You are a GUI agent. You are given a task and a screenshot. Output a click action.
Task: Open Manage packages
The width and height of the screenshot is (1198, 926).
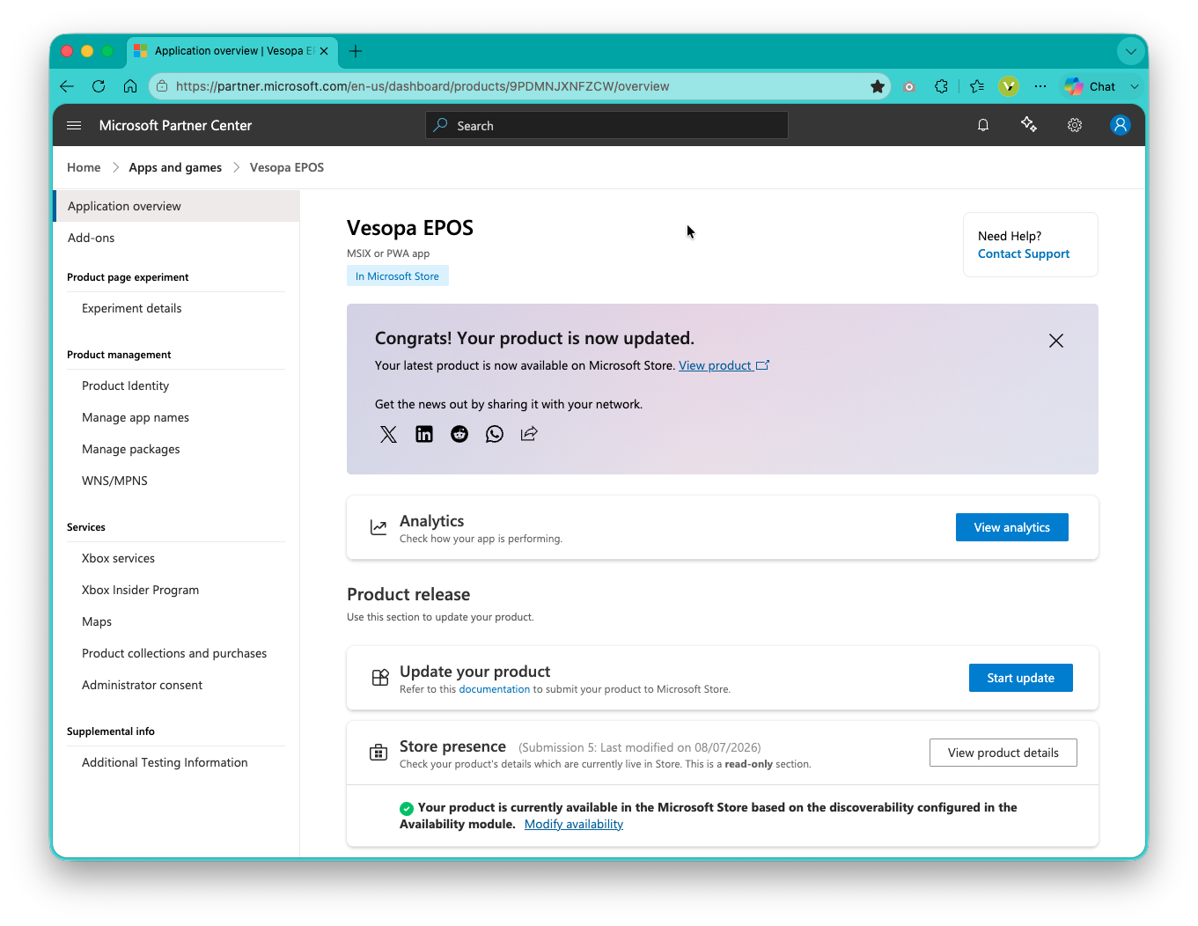pyautogui.click(x=130, y=449)
